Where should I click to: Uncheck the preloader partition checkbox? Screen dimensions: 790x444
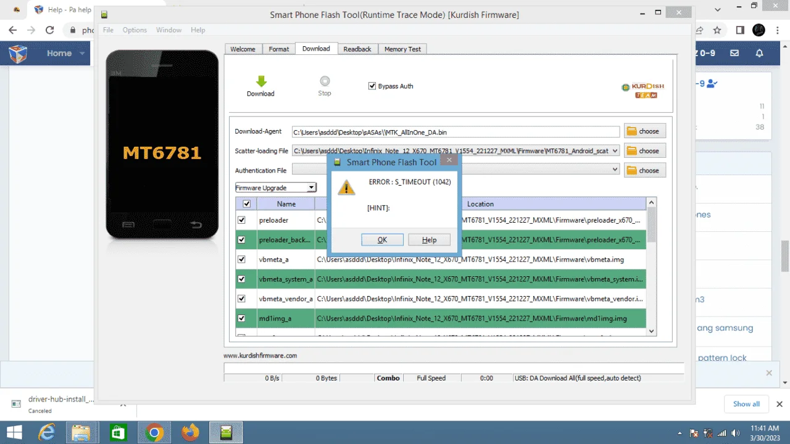point(241,220)
